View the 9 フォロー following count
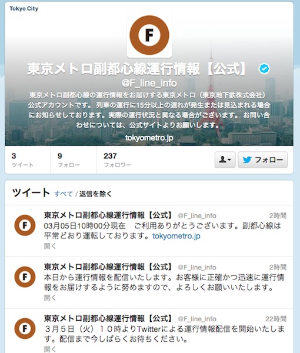The image size is (300, 353). tap(69, 160)
